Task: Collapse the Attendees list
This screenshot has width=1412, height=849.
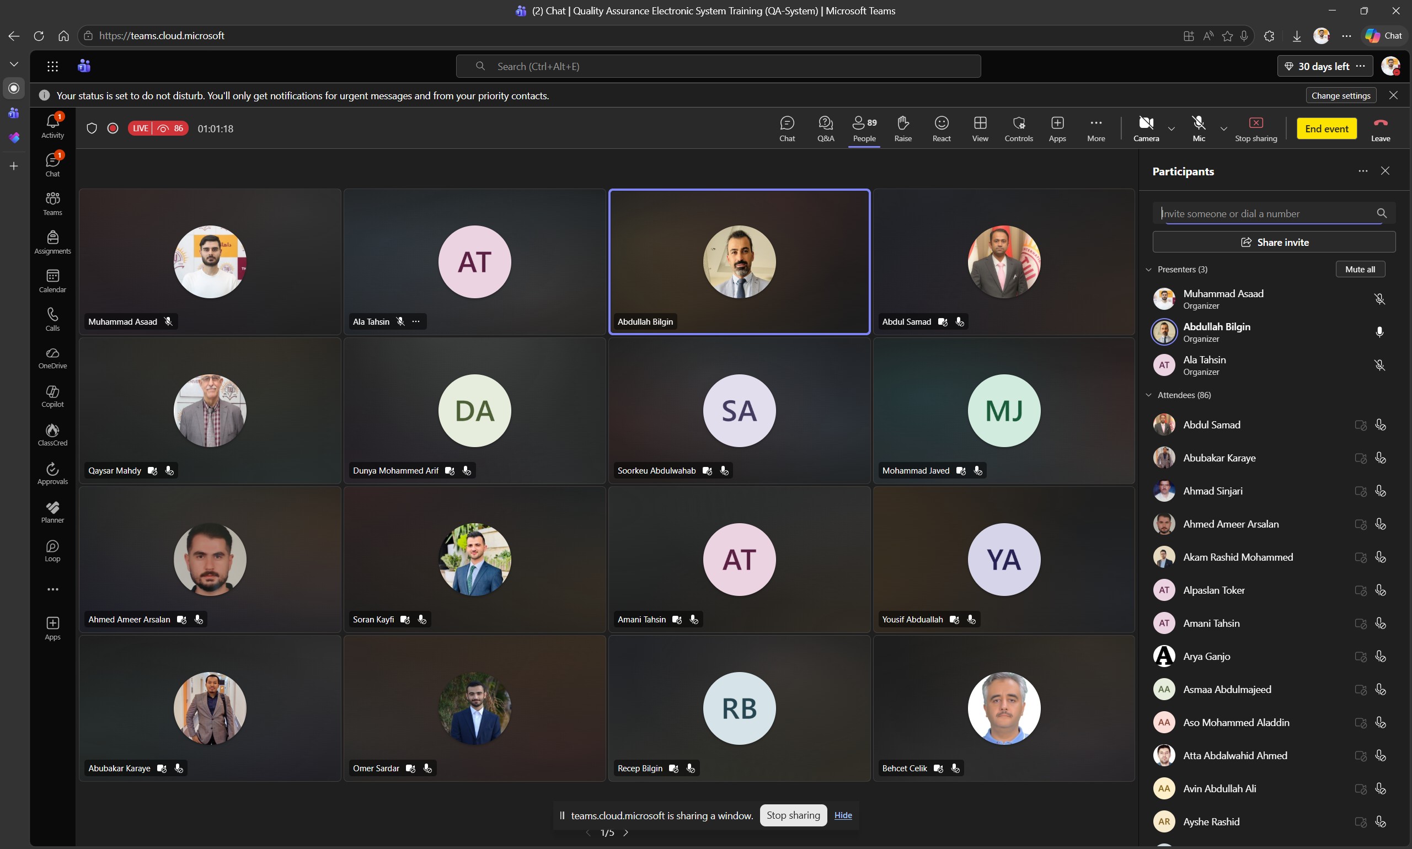Action: point(1149,395)
